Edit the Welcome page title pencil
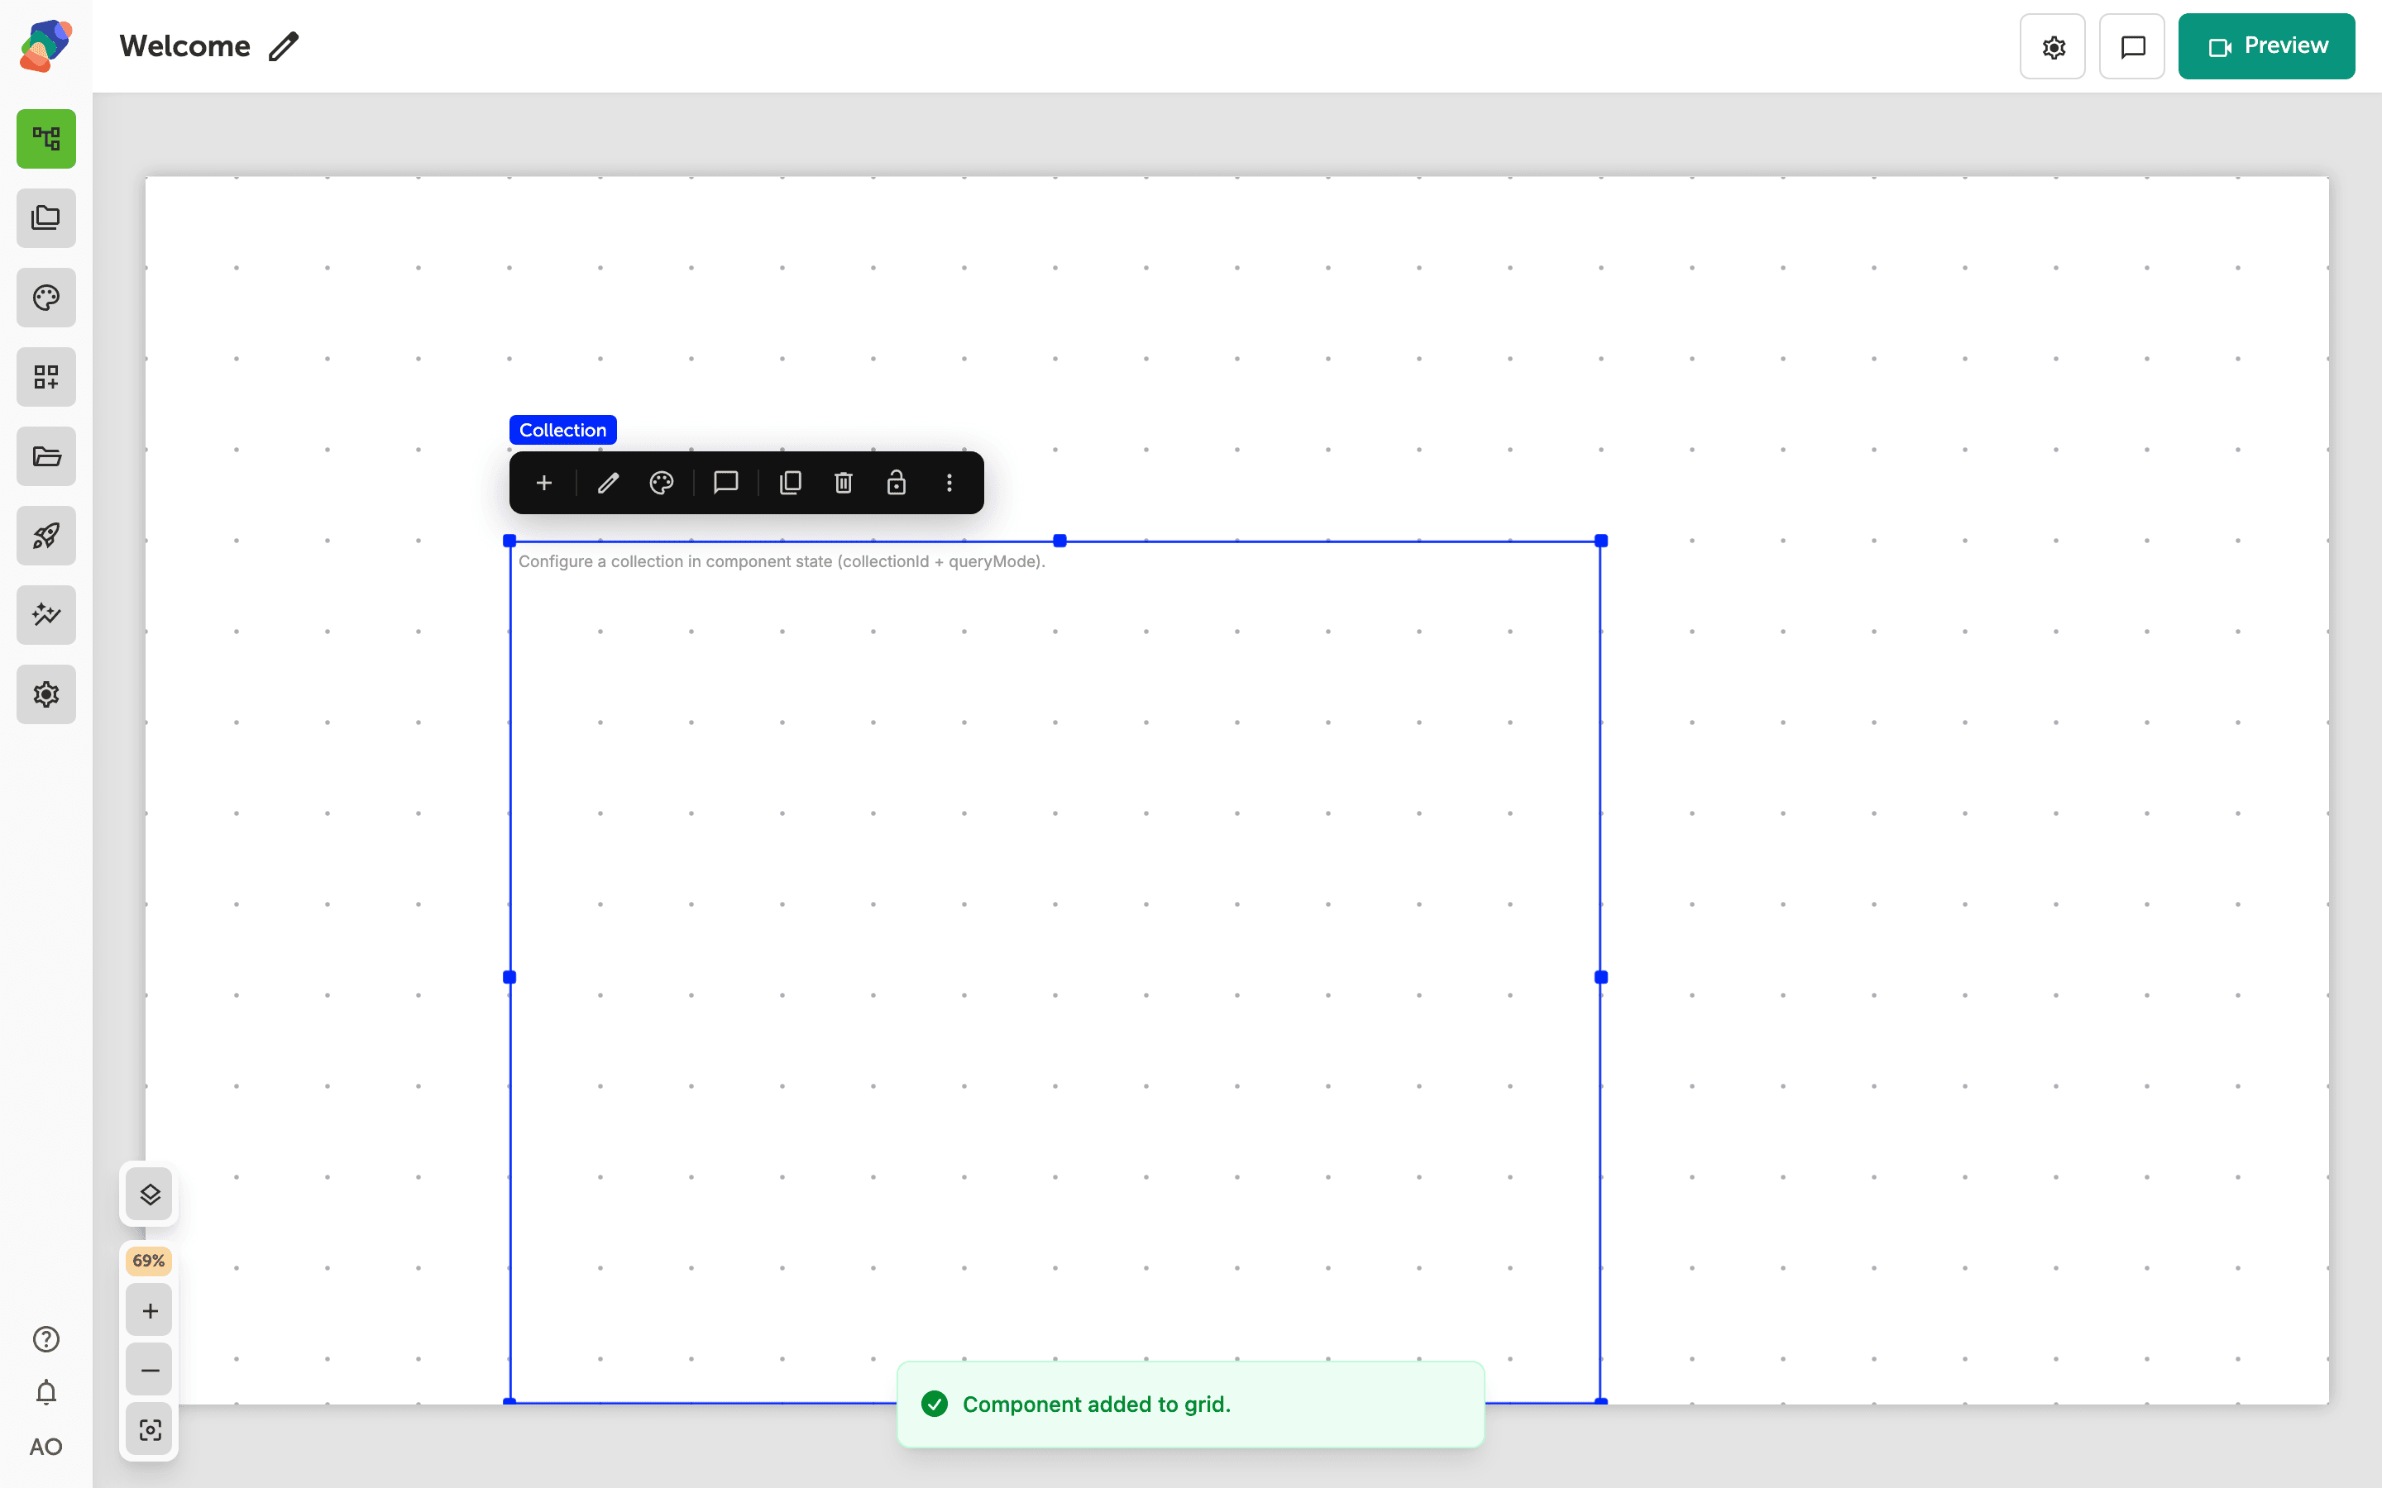 tap(284, 46)
